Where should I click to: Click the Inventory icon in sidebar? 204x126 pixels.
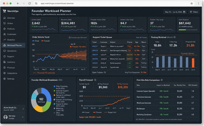click(4, 62)
